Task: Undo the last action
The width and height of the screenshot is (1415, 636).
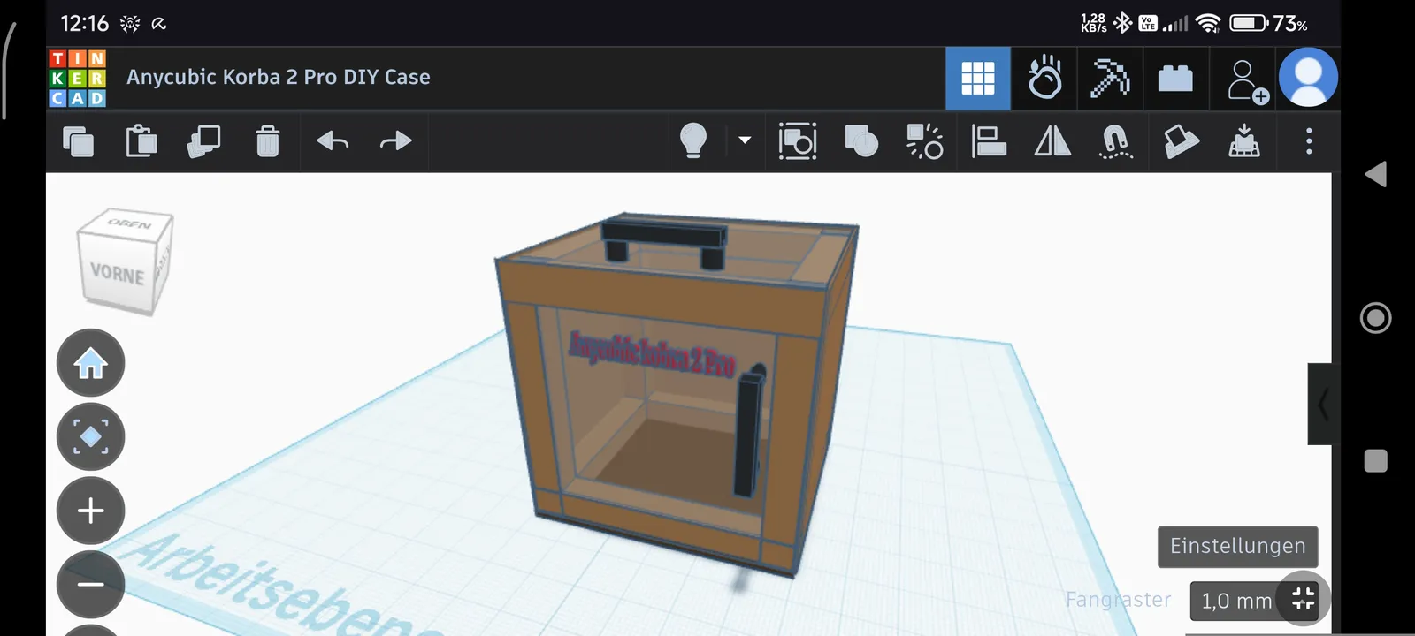Action: click(x=333, y=141)
